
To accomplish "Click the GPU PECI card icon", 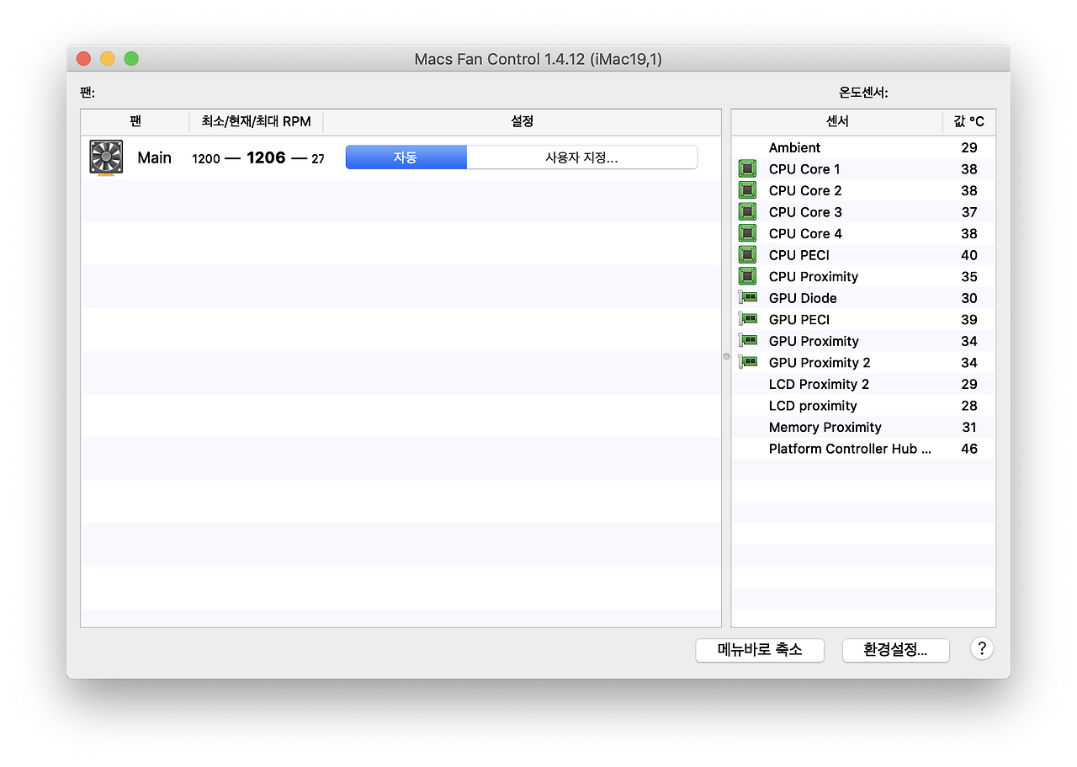I will click(x=747, y=319).
